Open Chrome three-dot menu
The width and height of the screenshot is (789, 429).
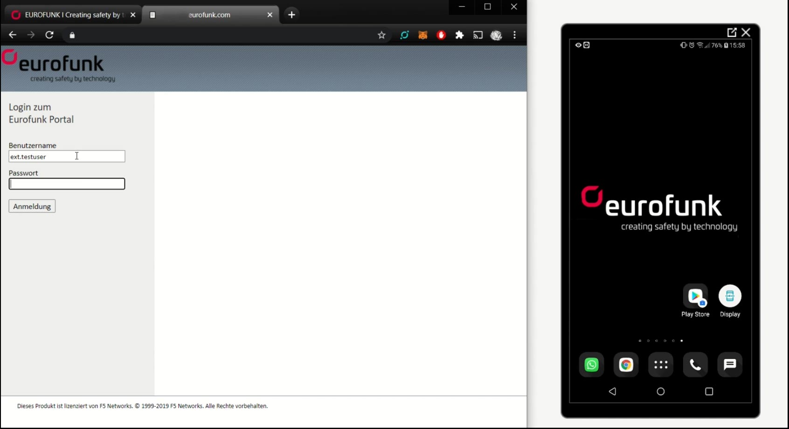pyautogui.click(x=515, y=35)
